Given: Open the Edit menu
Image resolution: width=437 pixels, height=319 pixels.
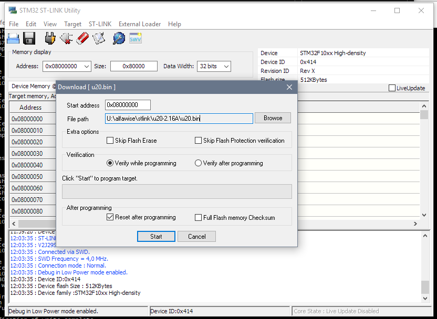Looking at the screenshot, I should click(x=31, y=24).
